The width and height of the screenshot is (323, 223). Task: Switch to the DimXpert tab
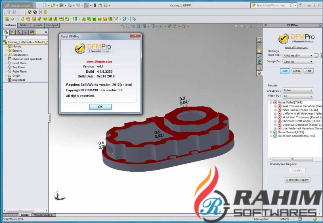click(x=52, y=25)
